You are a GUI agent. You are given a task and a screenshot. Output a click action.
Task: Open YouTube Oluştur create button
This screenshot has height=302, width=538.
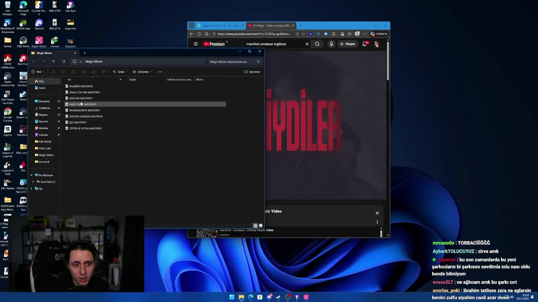tap(348, 44)
